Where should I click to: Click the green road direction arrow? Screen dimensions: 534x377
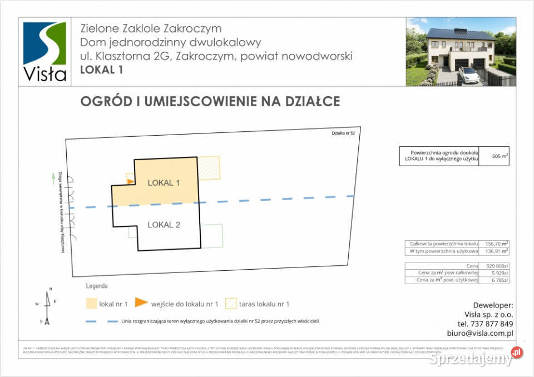pos(53,178)
